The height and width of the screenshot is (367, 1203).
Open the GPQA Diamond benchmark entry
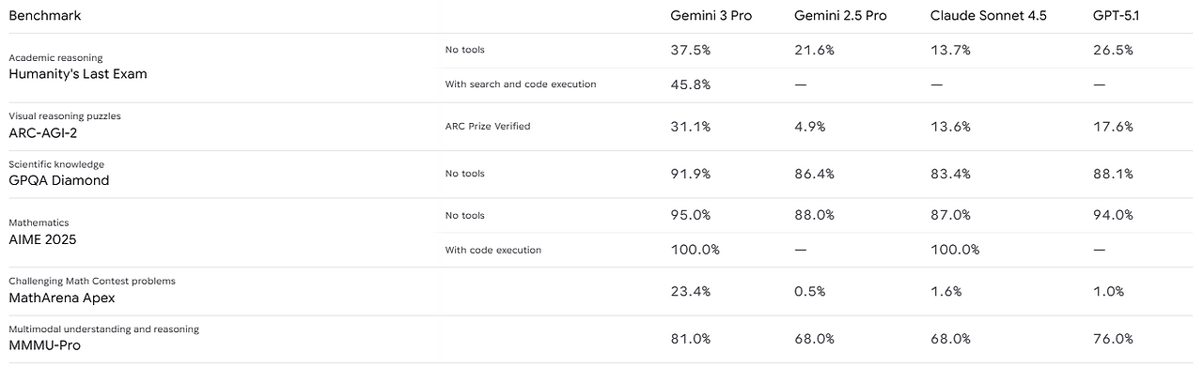(59, 180)
